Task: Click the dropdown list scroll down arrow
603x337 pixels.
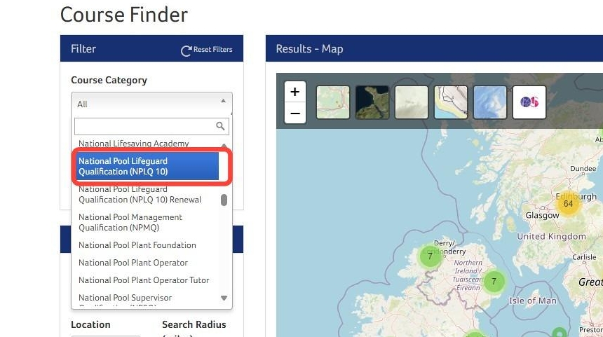Action: coord(224,298)
